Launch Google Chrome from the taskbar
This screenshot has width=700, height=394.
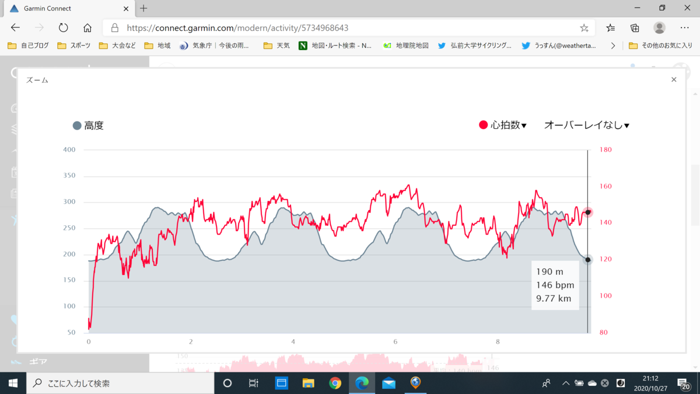tap(335, 383)
